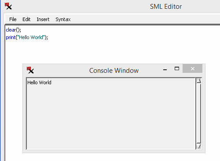Click the console vertical scrollbar track
Viewport: 220px width, 161px height.
click(x=199, y=113)
